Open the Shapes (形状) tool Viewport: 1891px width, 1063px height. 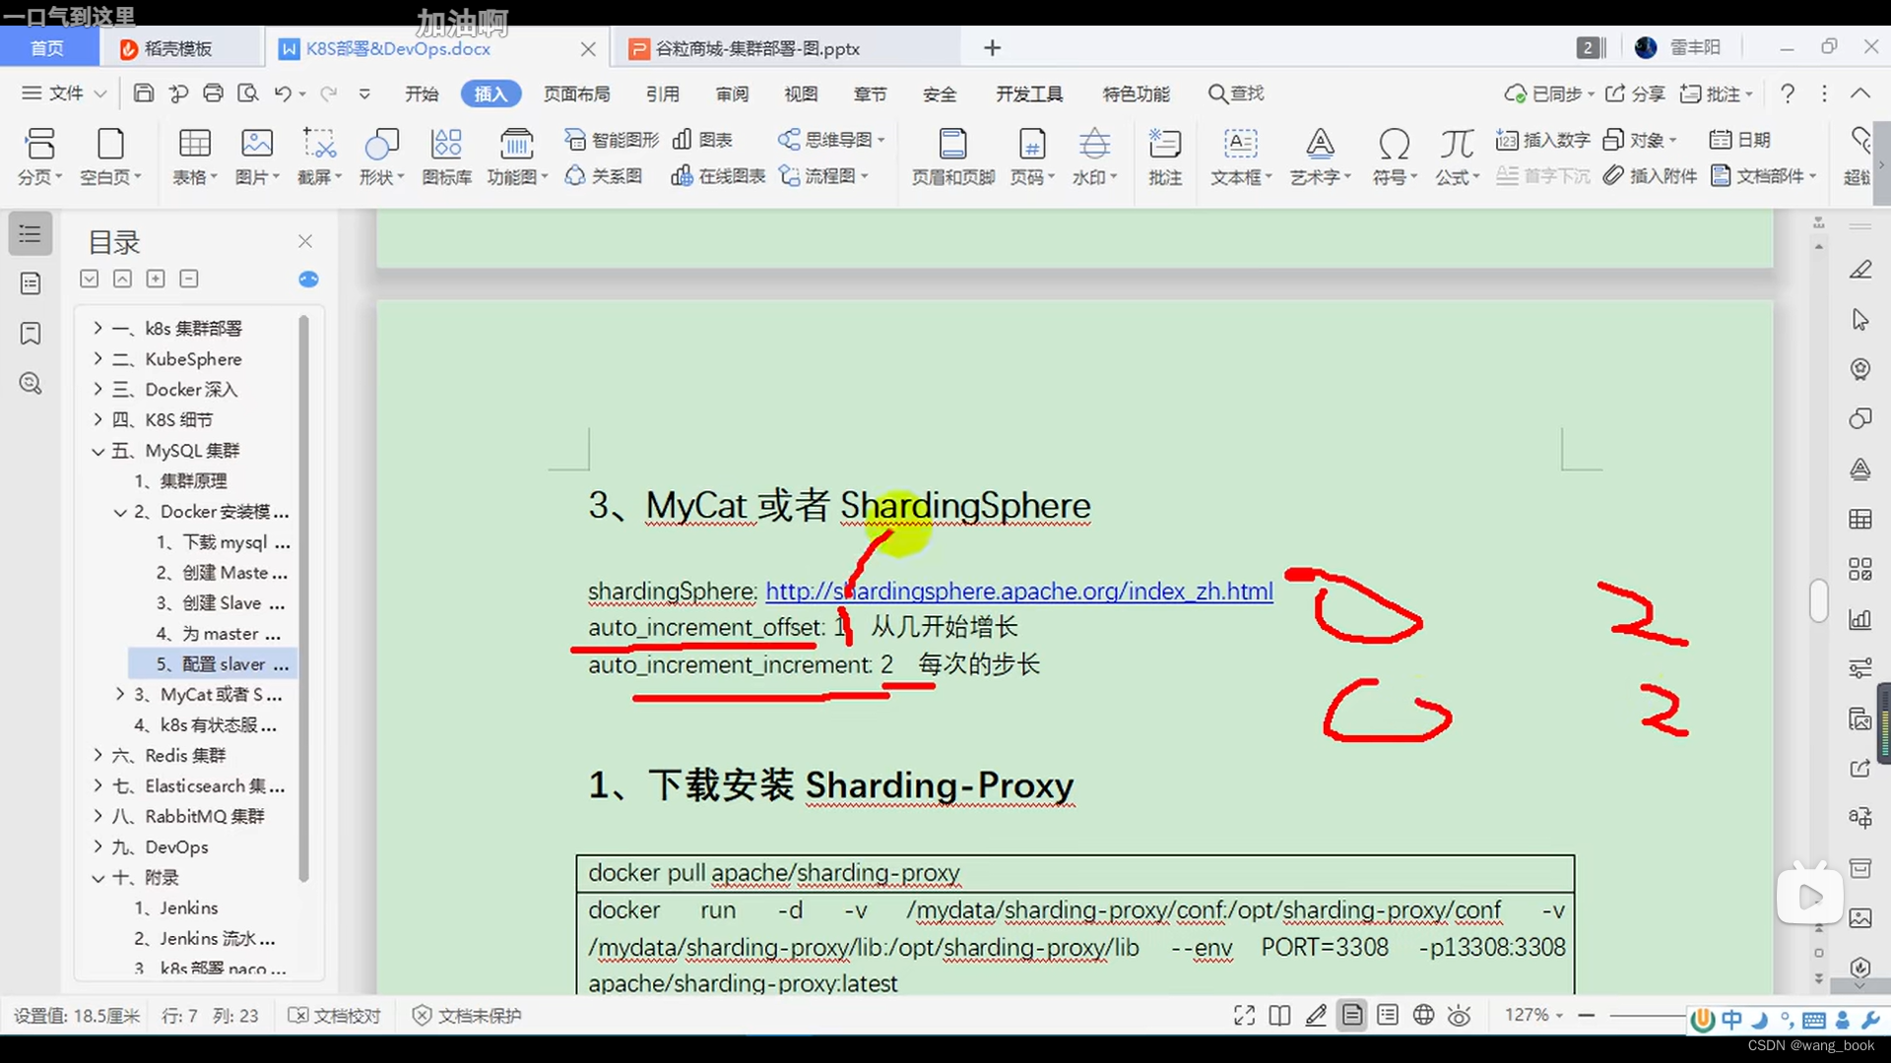(x=381, y=156)
